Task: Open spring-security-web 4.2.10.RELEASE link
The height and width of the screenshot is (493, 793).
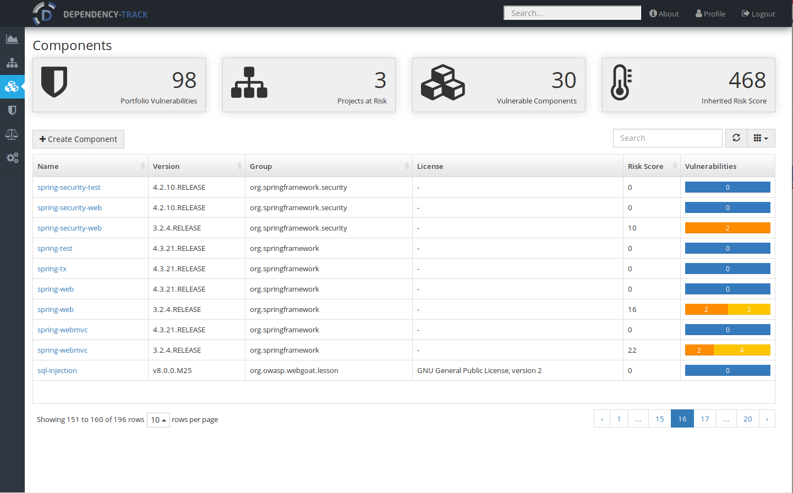Action: (x=69, y=208)
